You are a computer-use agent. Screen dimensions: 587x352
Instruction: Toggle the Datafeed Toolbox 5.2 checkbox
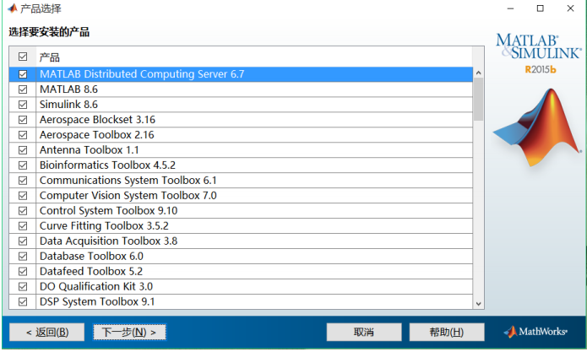pos(23,271)
